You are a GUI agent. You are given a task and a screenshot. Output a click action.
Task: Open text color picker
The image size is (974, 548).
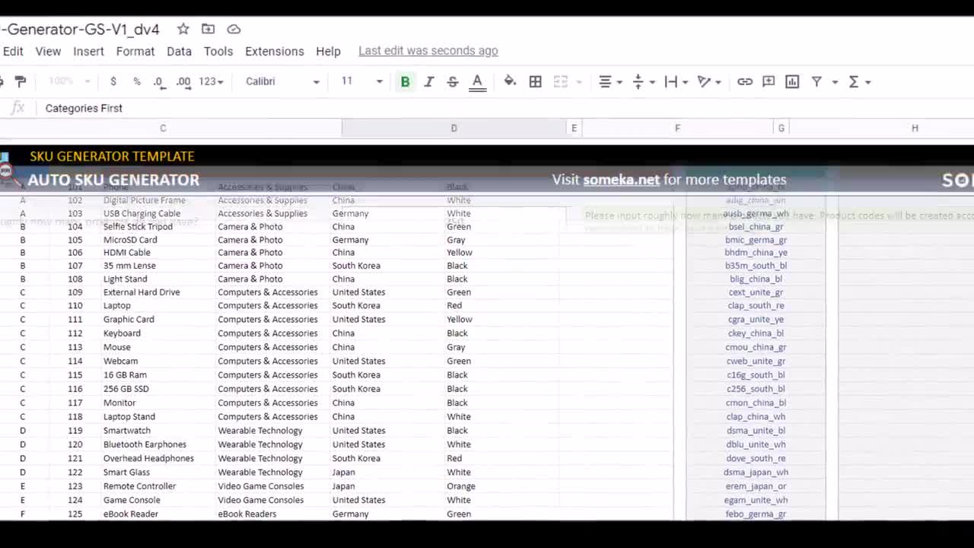477,81
